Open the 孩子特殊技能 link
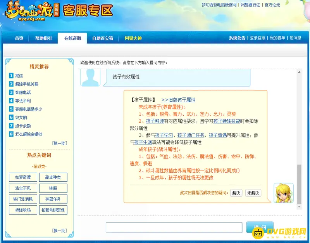310x243 pixels. click(227, 121)
